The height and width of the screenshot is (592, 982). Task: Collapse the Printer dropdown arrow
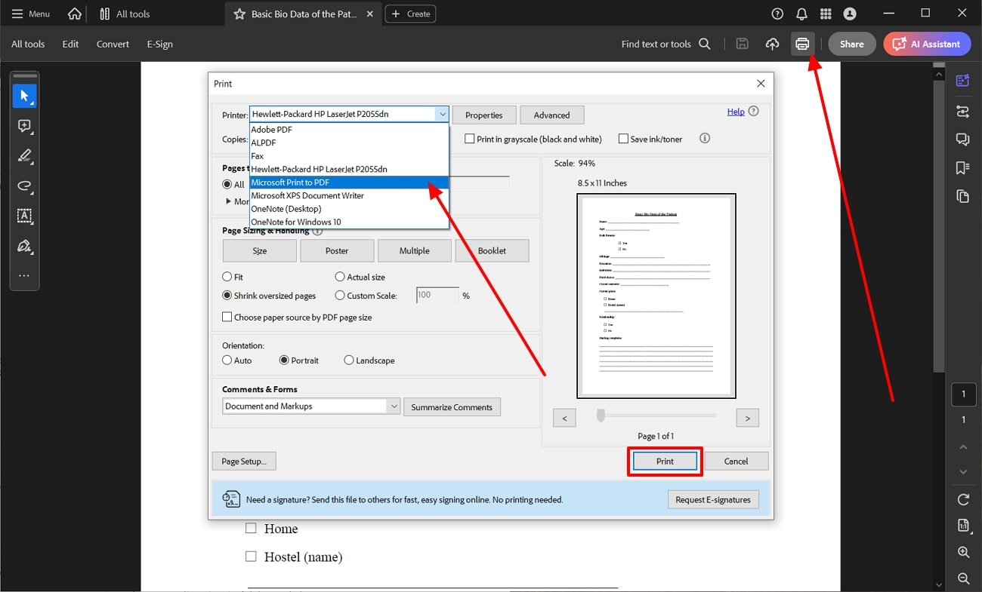click(441, 115)
